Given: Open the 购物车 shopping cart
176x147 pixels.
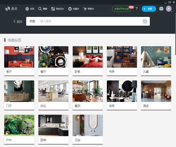Looking at the screenshot, I should [x=89, y=9].
